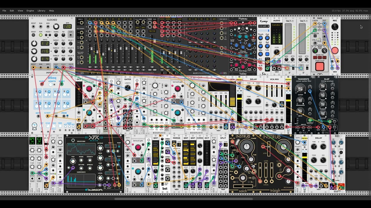371x208 pixels.
Task: Click the XFX Wave DENSITY knob
Action: click(x=90, y=160)
